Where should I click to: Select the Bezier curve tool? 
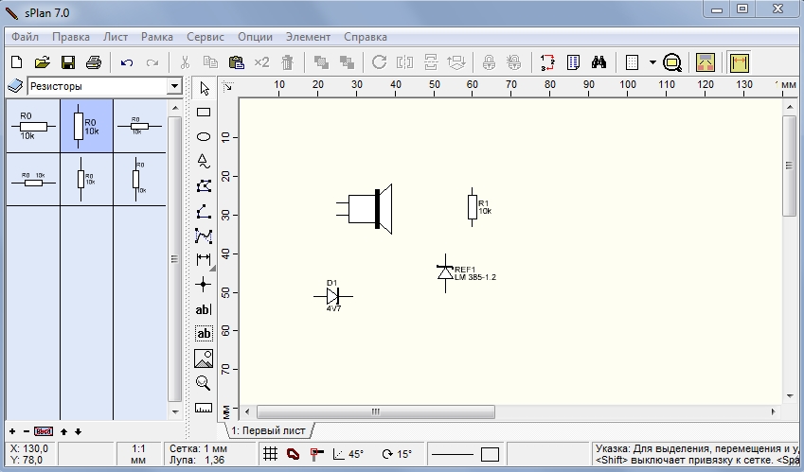204,236
